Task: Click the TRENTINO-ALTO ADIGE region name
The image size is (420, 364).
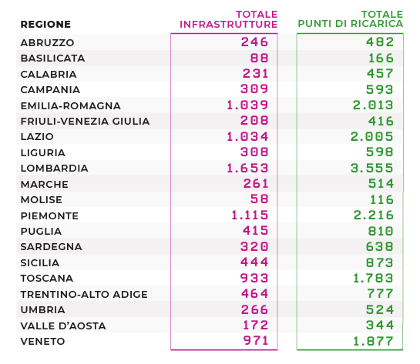Action: 84,294
